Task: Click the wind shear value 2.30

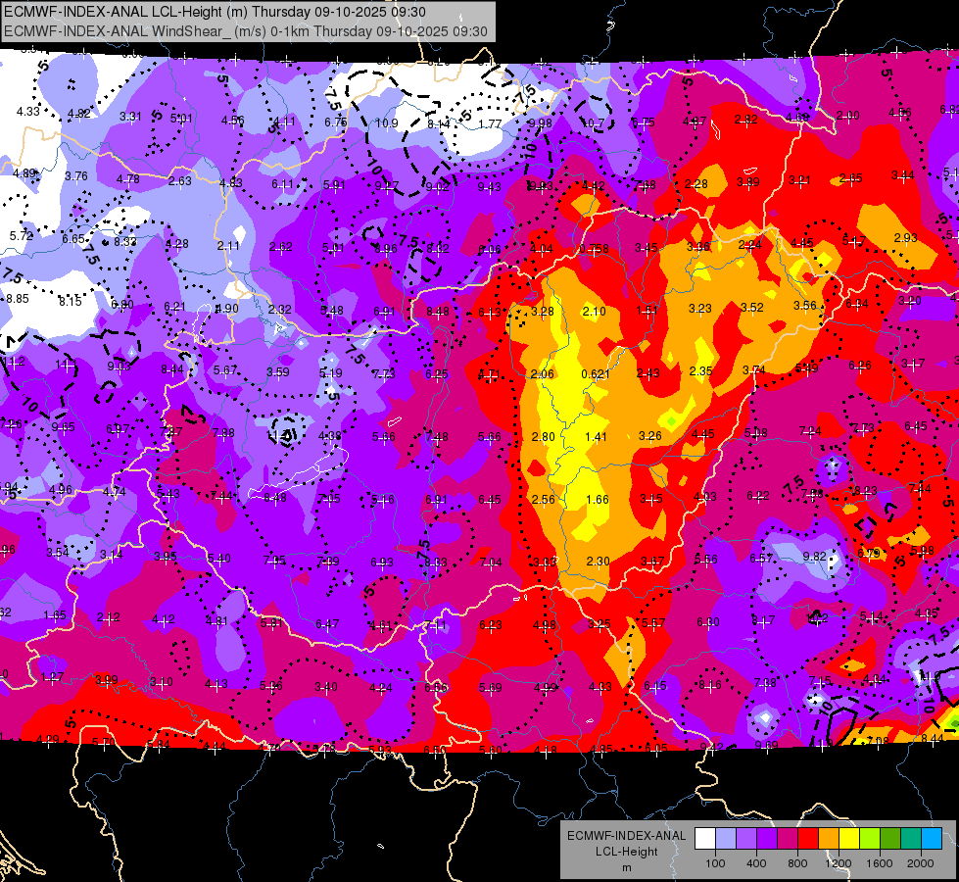Action: [598, 562]
